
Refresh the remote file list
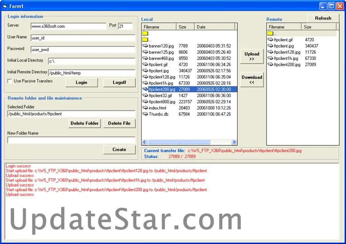click(x=323, y=18)
